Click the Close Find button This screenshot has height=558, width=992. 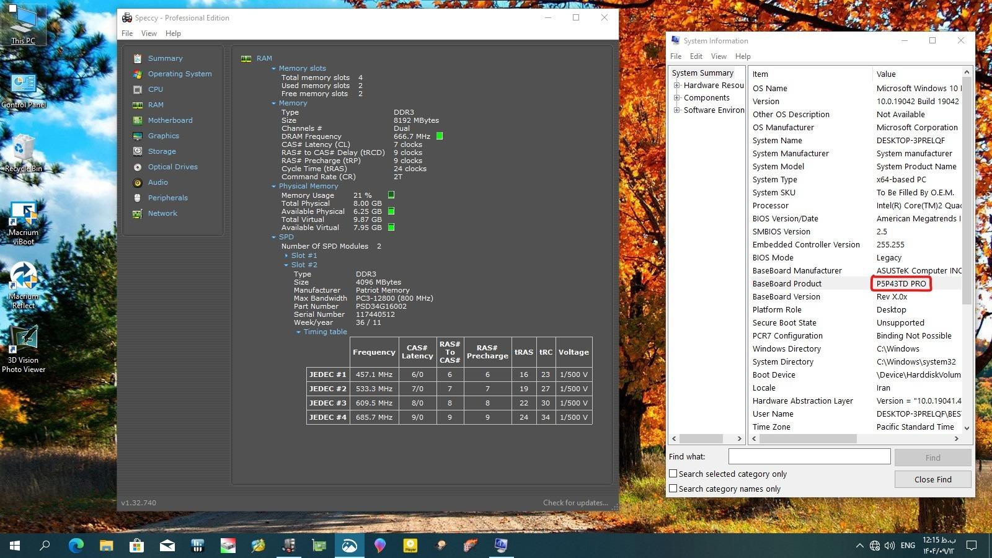point(932,479)
